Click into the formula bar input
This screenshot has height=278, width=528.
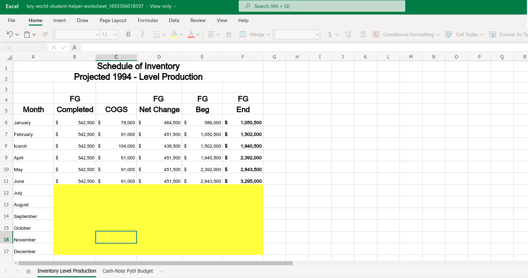[304, 47]
